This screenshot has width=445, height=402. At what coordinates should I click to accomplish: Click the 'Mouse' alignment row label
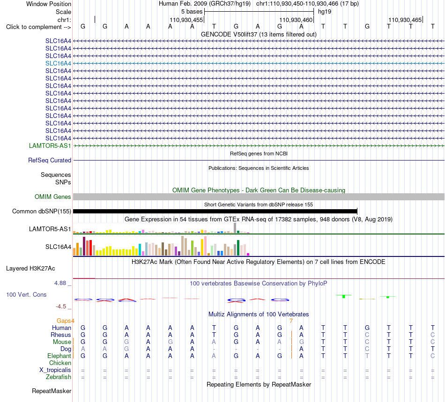[62, 342]
